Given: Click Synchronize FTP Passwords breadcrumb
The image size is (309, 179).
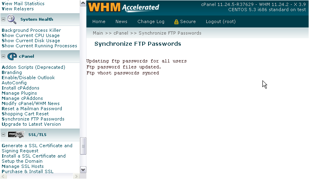Looking at the screenshot, I should click(170, 33).
